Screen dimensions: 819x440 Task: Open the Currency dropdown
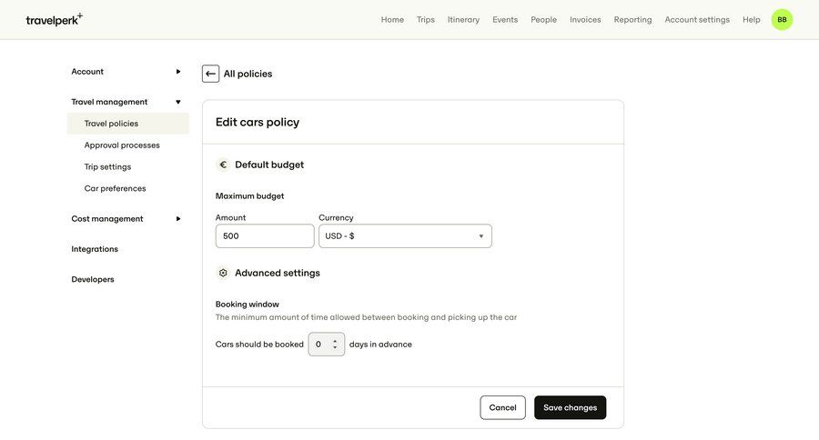(405, 236)
